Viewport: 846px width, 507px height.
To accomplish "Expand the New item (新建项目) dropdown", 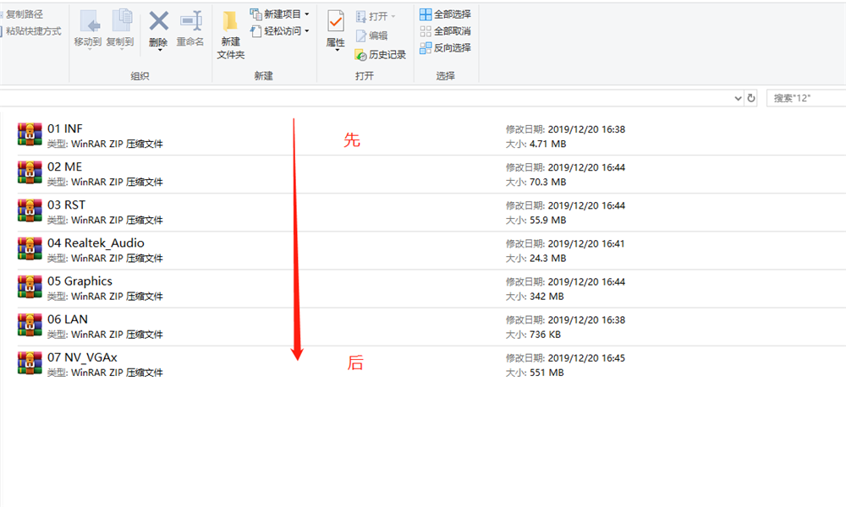I will (x=280, y=14).
